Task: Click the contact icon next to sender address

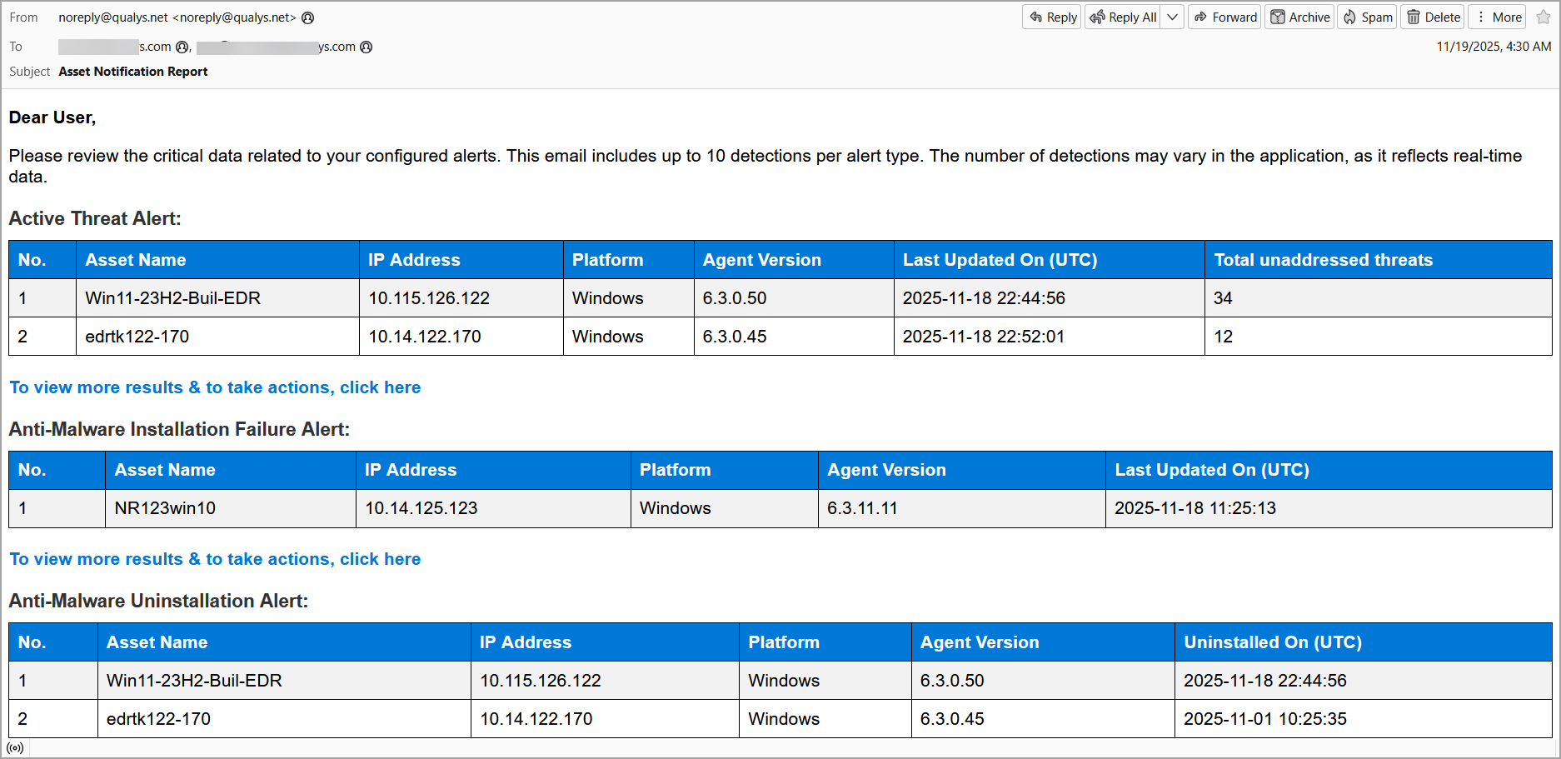Action: click(x=307, y=17)
